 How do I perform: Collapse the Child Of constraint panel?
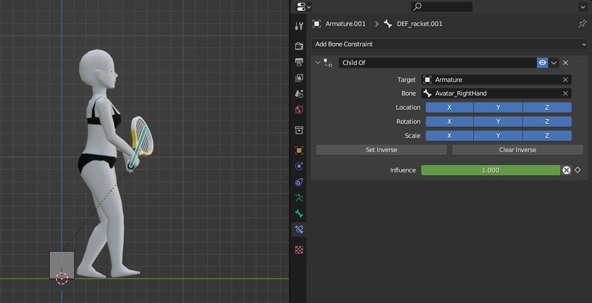[318, 63]
